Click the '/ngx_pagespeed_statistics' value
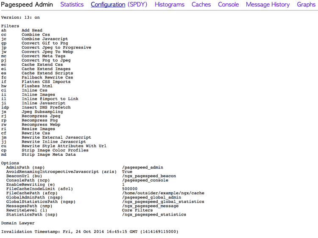 [154, 215]
